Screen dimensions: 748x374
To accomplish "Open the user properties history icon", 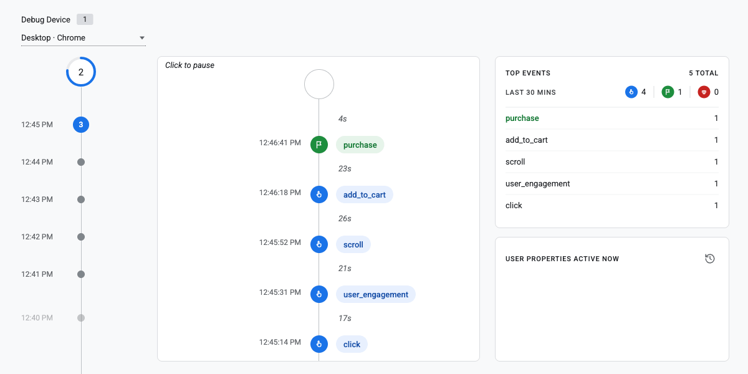I will pyautogui.click(x=709, y=259).
